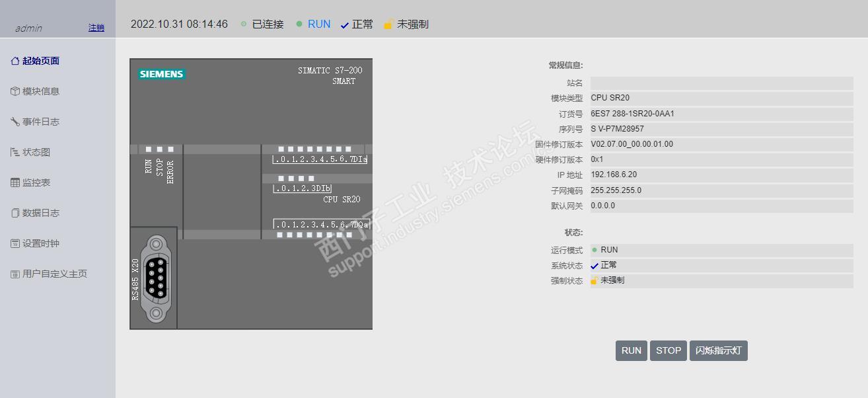The height and width of the screenshot is (398, 868).
Task: Click the DIb input terminal label
Action: (x=303, y=188)
